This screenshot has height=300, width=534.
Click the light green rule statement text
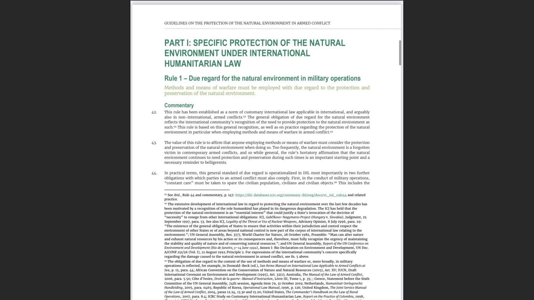point(267,90)
